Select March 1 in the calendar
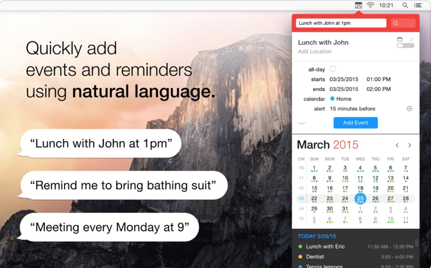The image size is (431, 268). point(314,168)
